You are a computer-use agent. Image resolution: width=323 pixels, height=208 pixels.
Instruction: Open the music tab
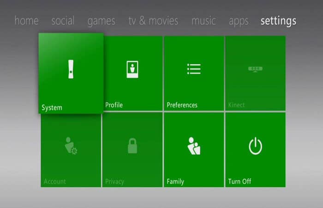[204, 21]
